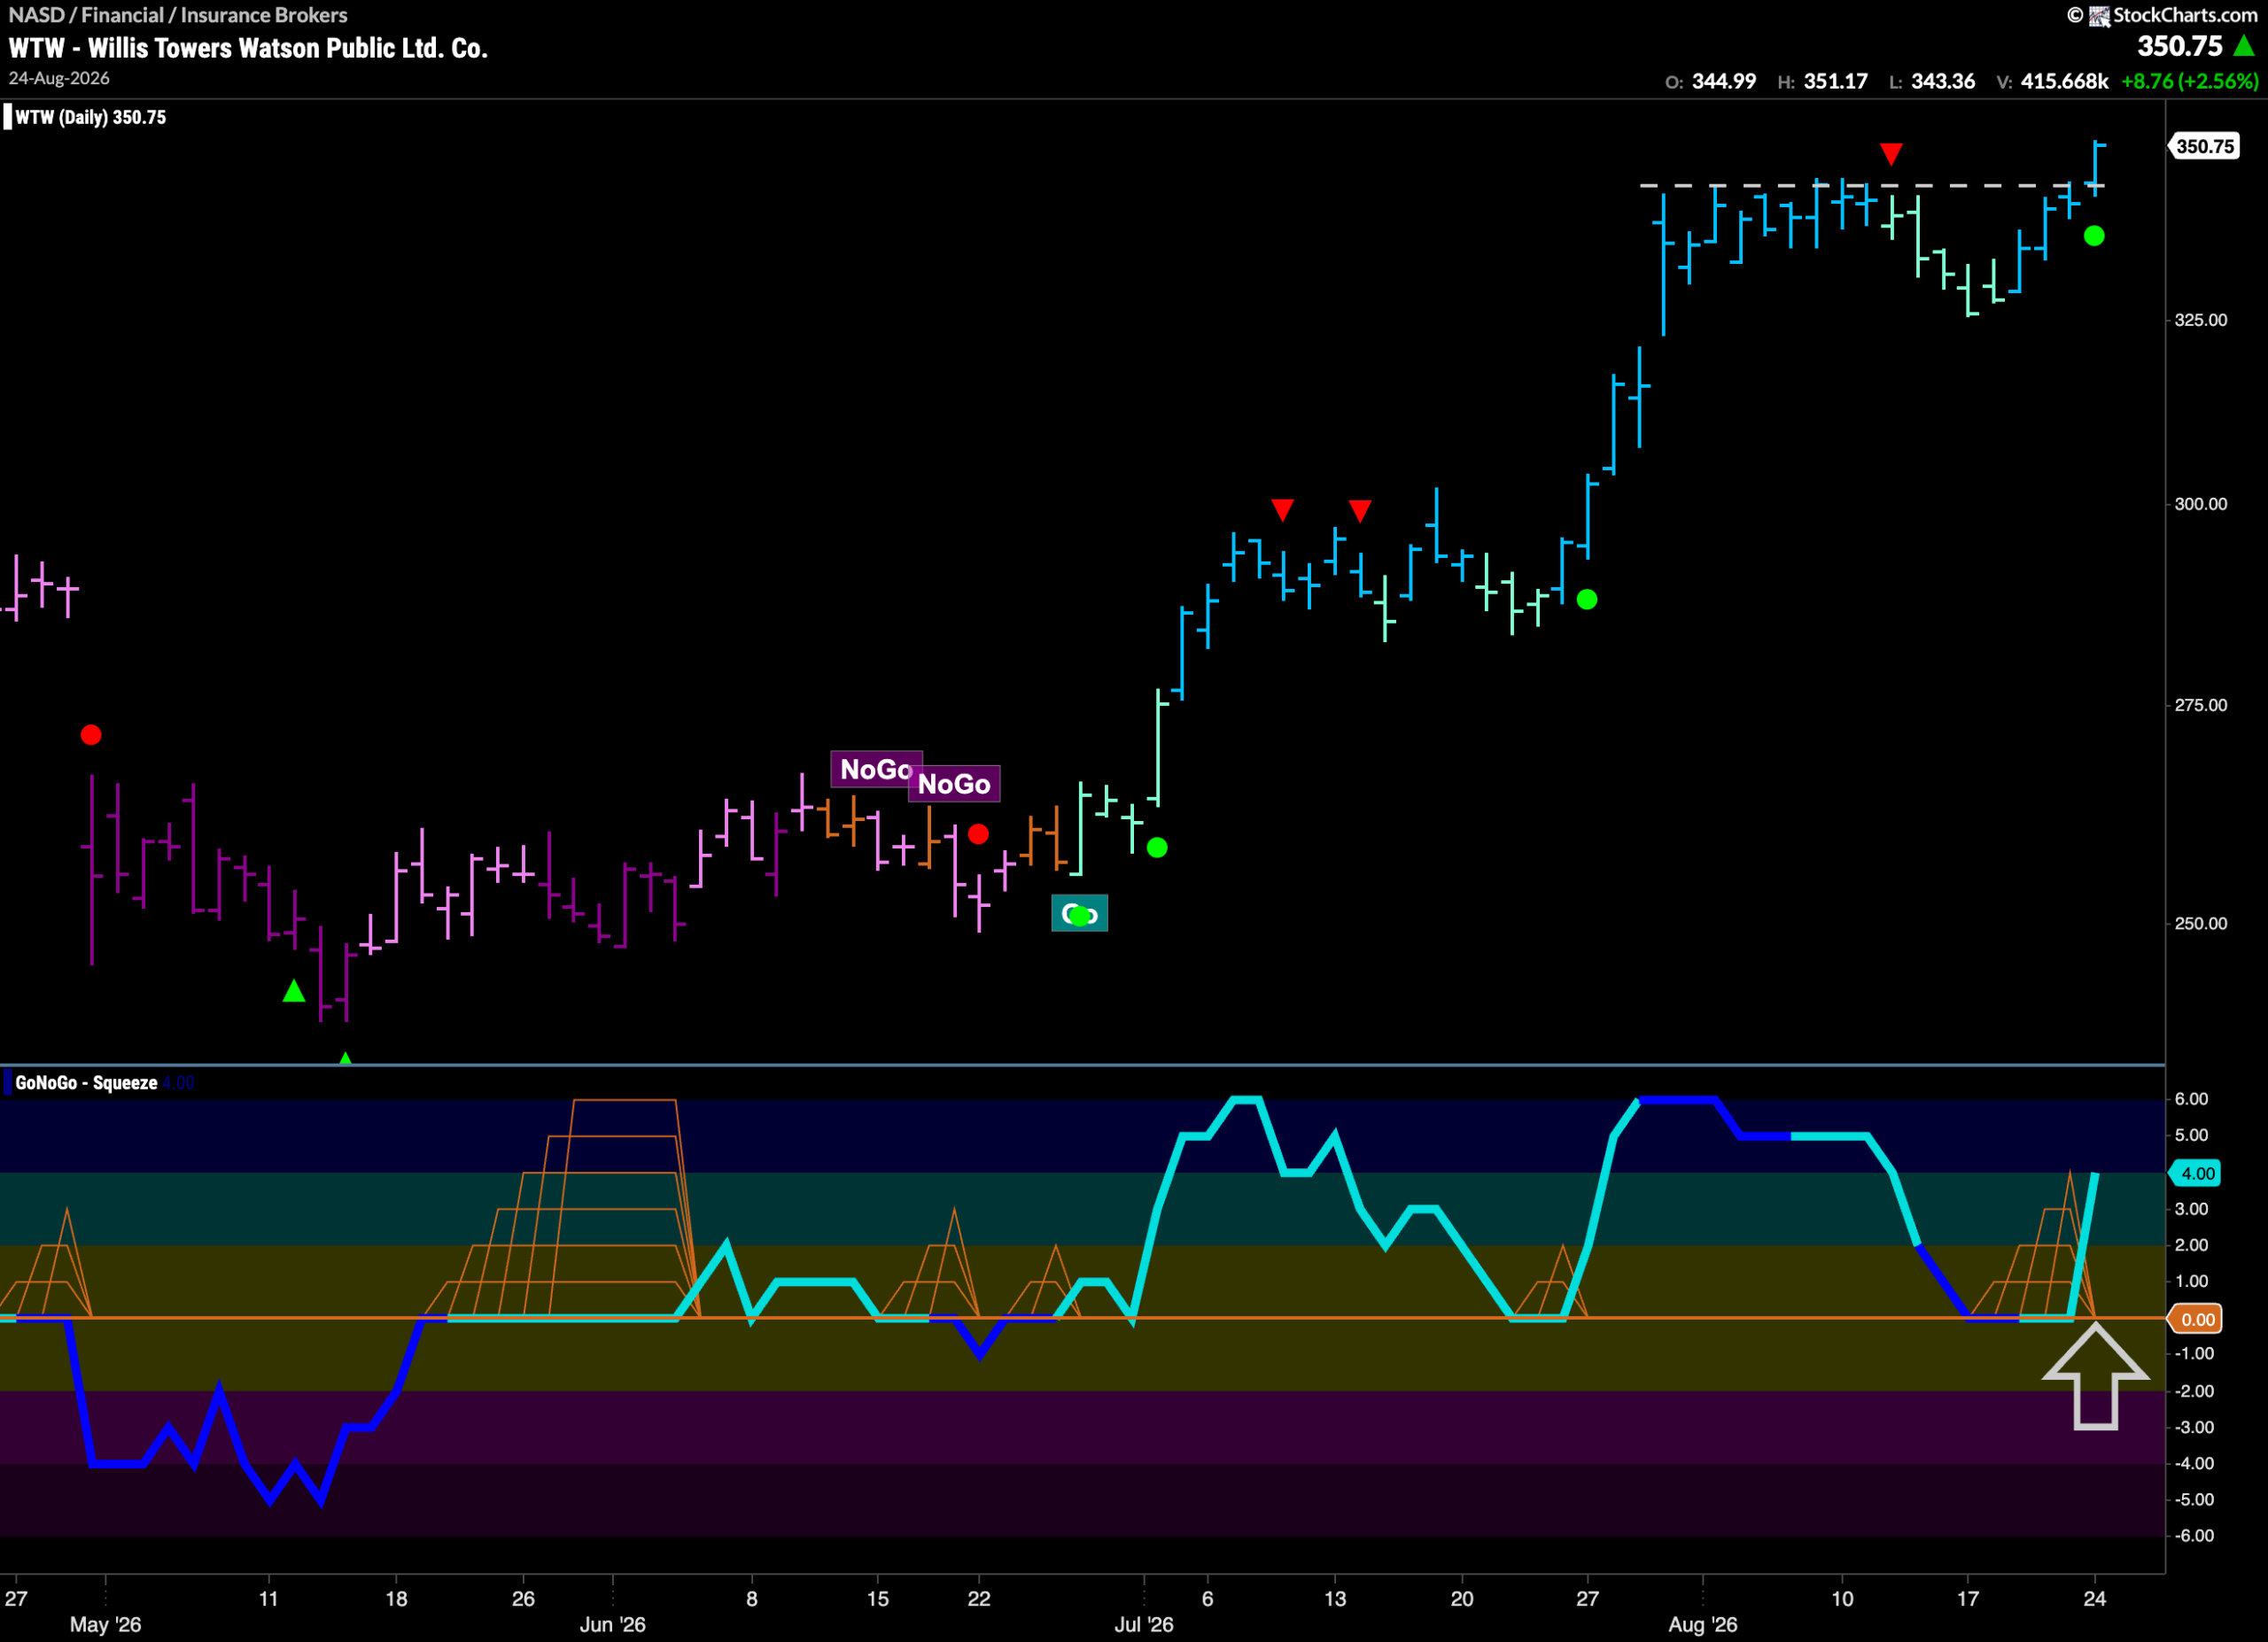Click the red down-triangle above August highs
This screenshot has height=1642, width=2268.
click(x=1890, y=154)
